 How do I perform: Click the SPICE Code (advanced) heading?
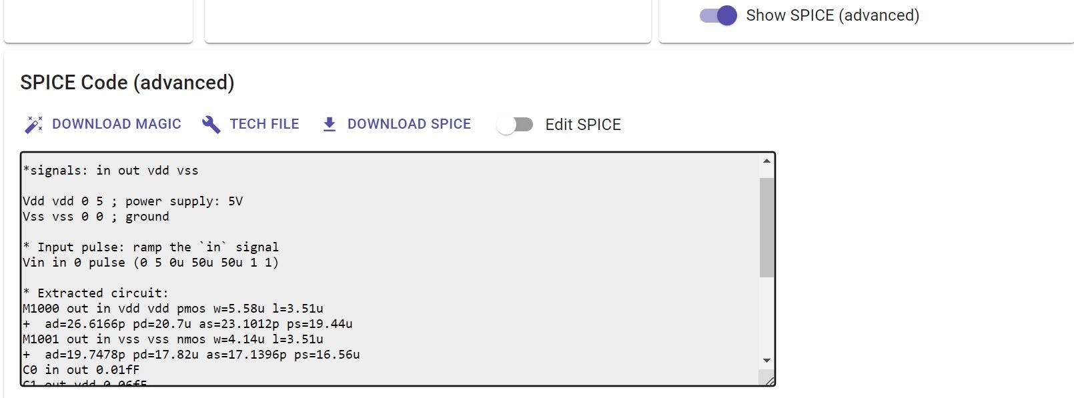127,82
